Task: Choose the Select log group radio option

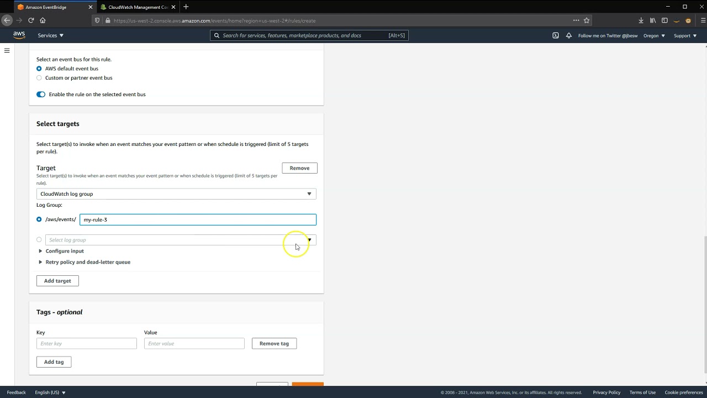Action: click(x=39, y=240)
